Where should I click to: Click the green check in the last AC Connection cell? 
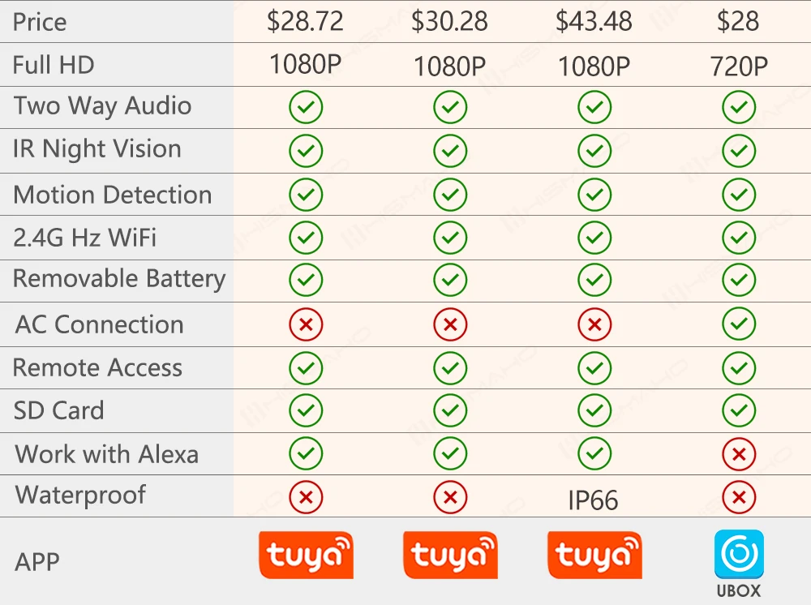[738, 325]
